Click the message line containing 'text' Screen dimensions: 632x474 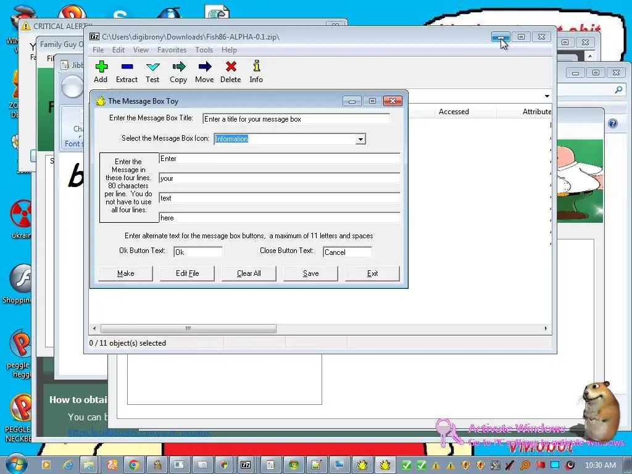280,198
